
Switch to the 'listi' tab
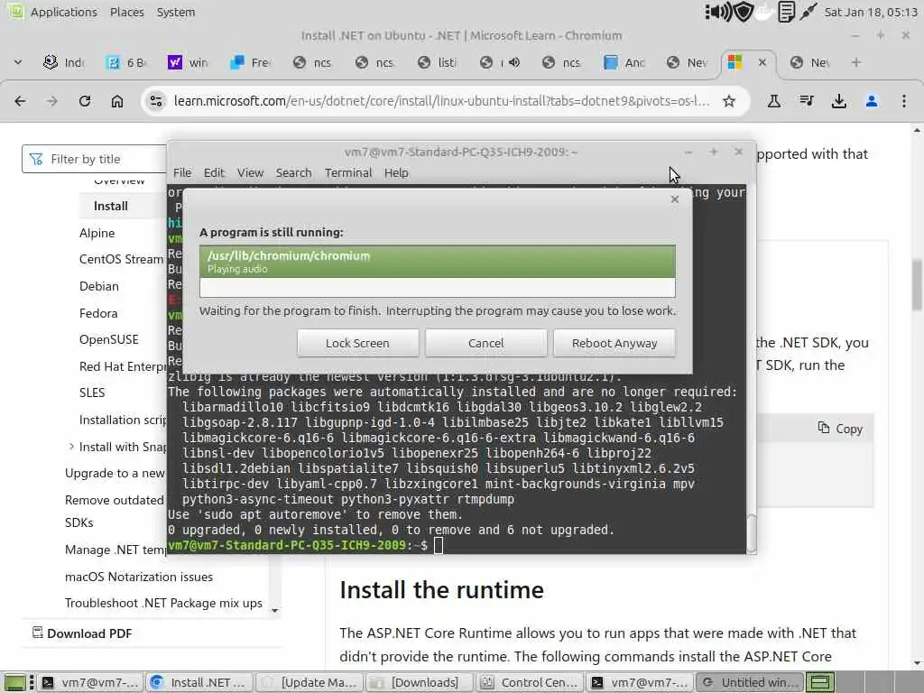[437, 62]
